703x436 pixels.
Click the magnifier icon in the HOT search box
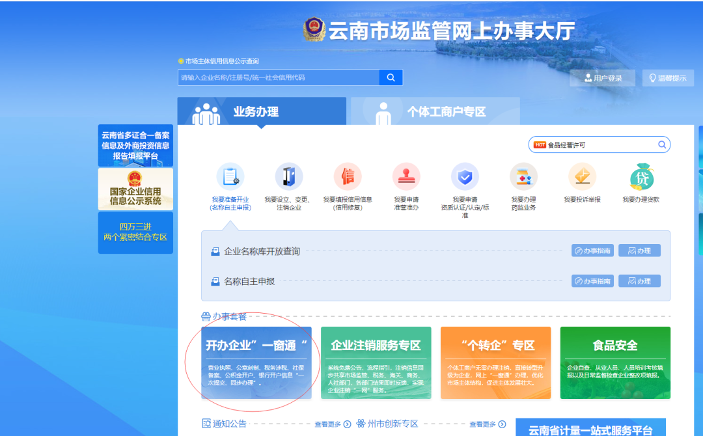point(662,144)
